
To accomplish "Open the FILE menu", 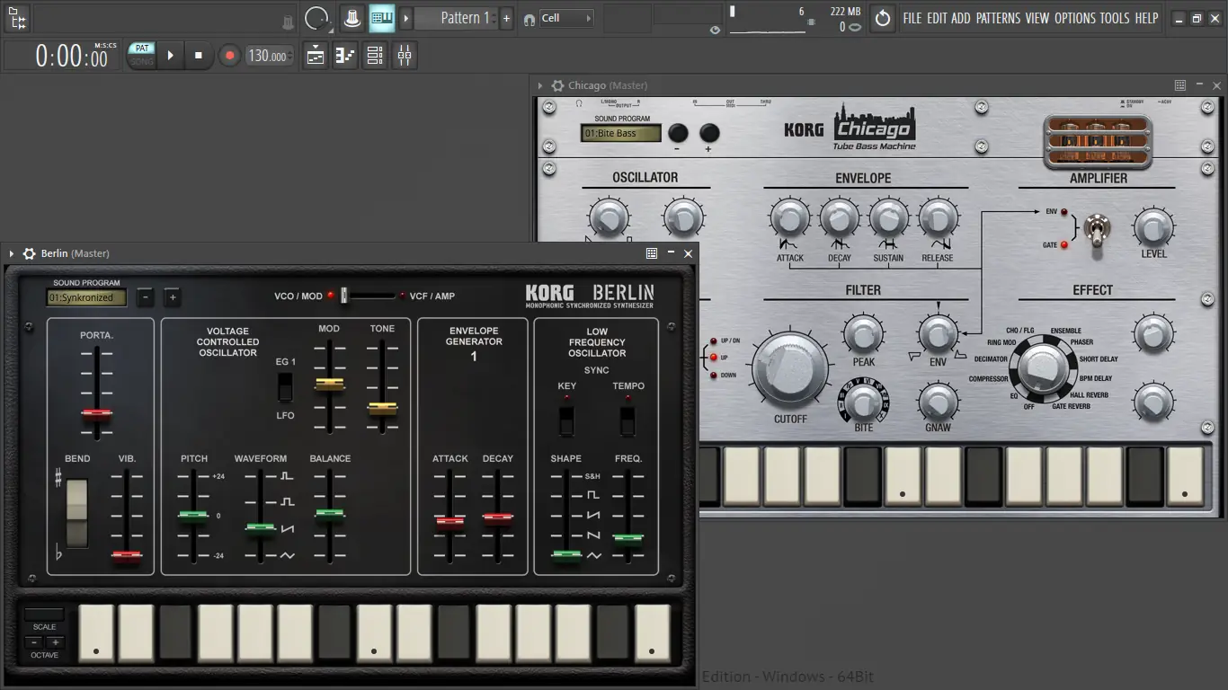I will pos(912,18).
